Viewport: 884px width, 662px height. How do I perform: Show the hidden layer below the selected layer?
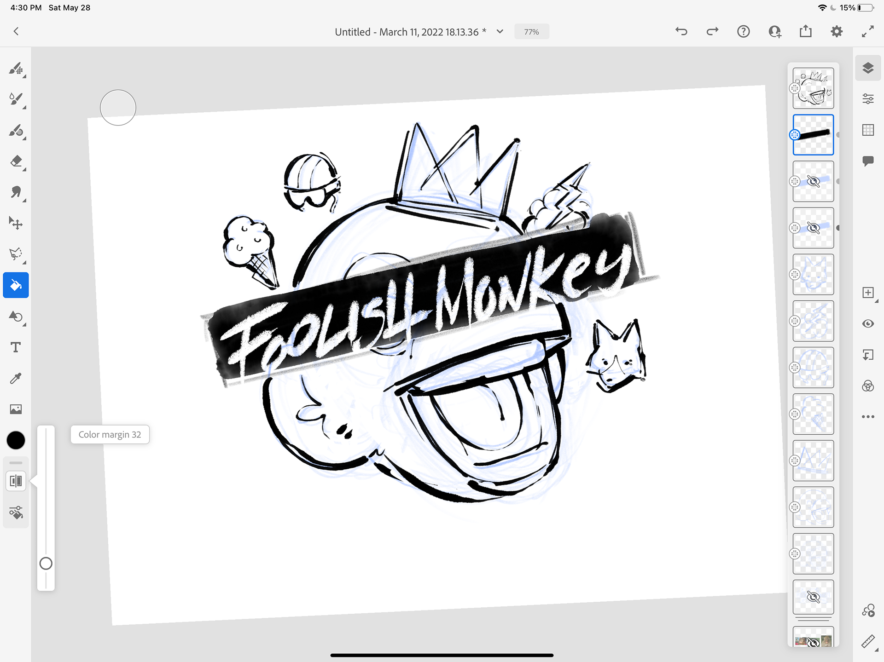coord(813,181)
